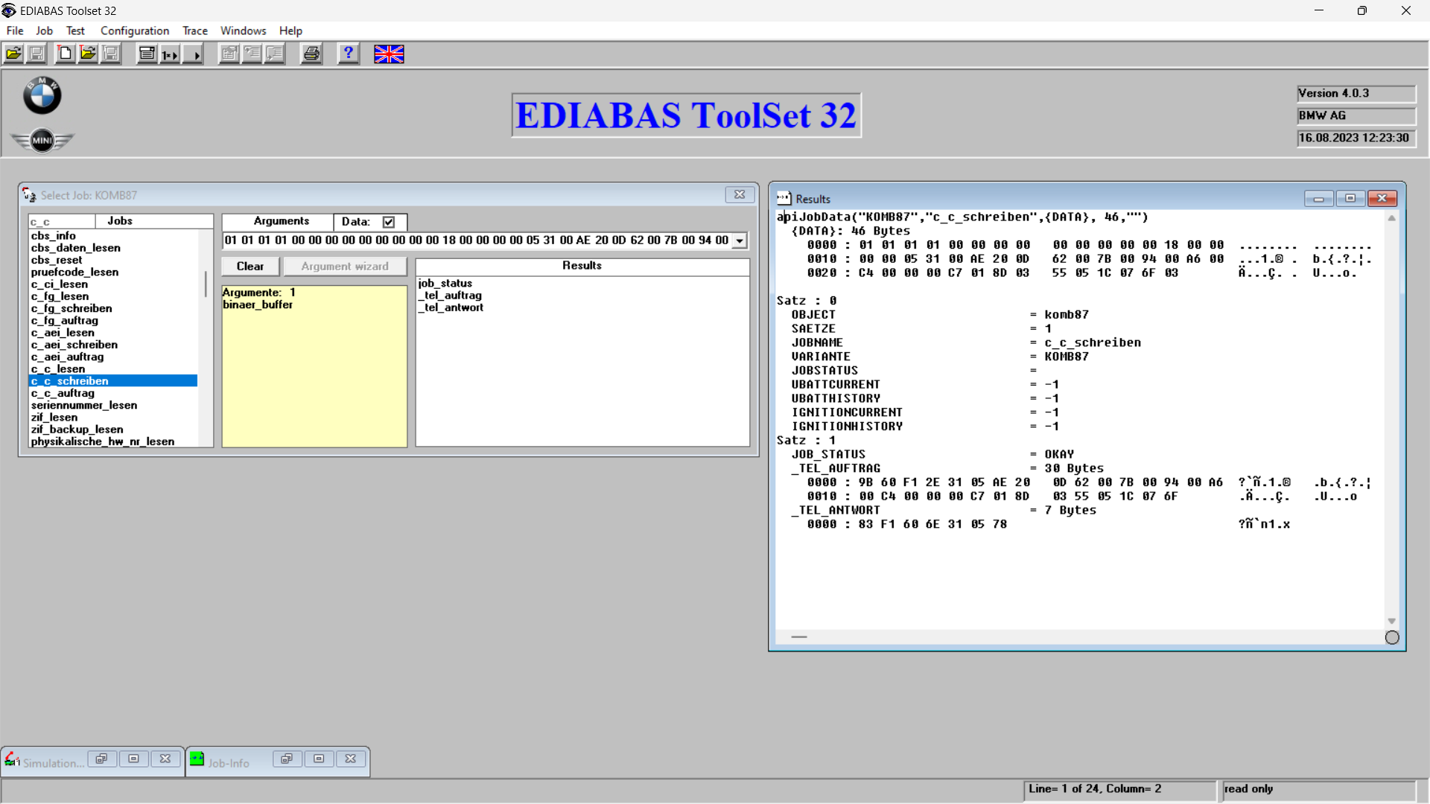Select job c_c_auftrag
The width and height of the screenshot is (1430, 804).
click(x=63, y=393)
